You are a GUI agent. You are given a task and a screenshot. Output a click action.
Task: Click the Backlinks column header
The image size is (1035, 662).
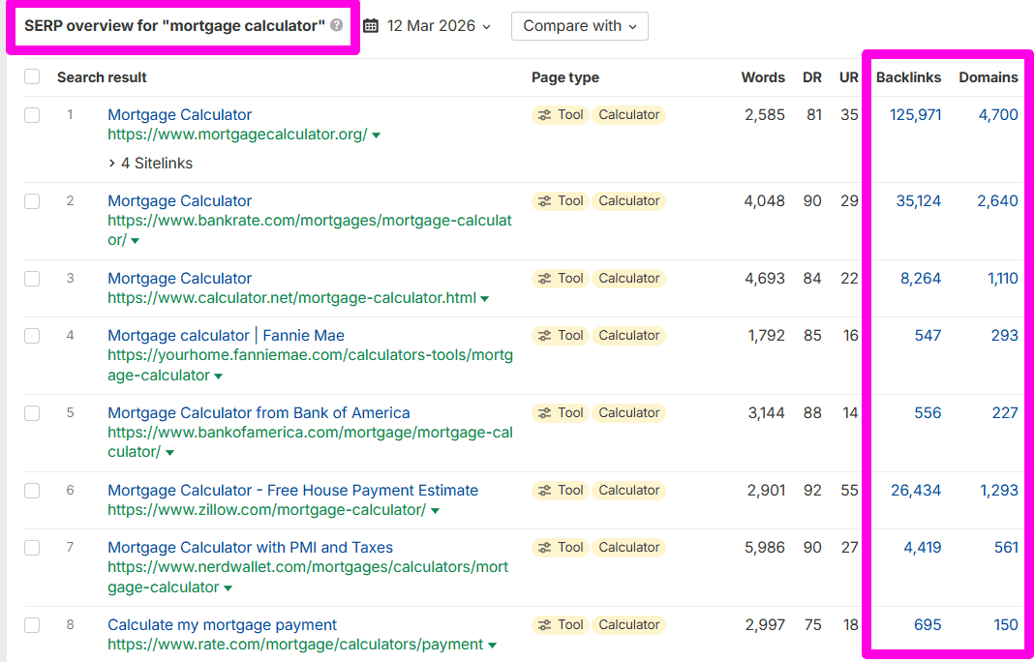[908, 77]
